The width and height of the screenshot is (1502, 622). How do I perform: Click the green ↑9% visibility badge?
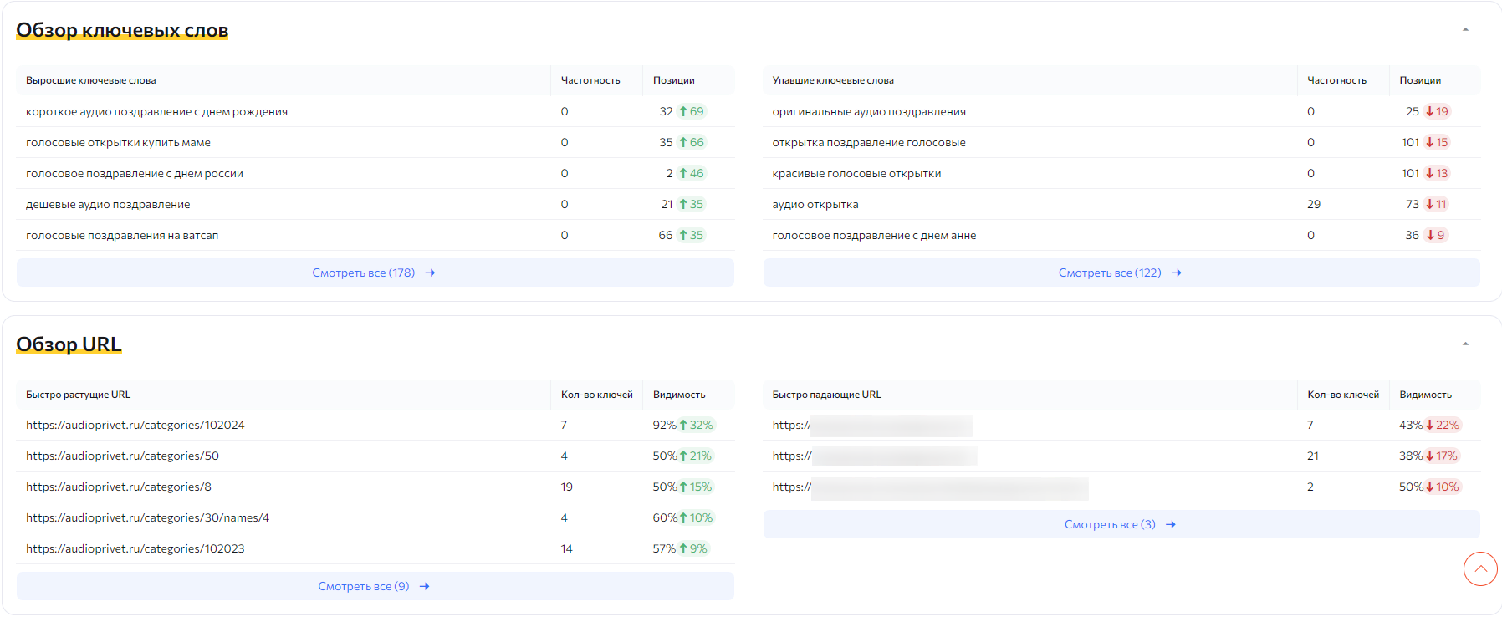pos(693,548)
